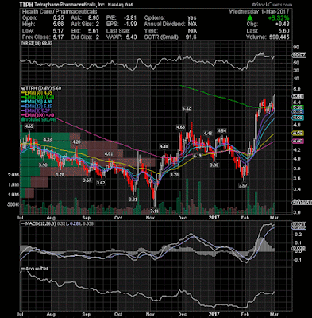Click the RSI value tag on right axis
The height and width of the screenshot is (318, 312).
(299, 56)
